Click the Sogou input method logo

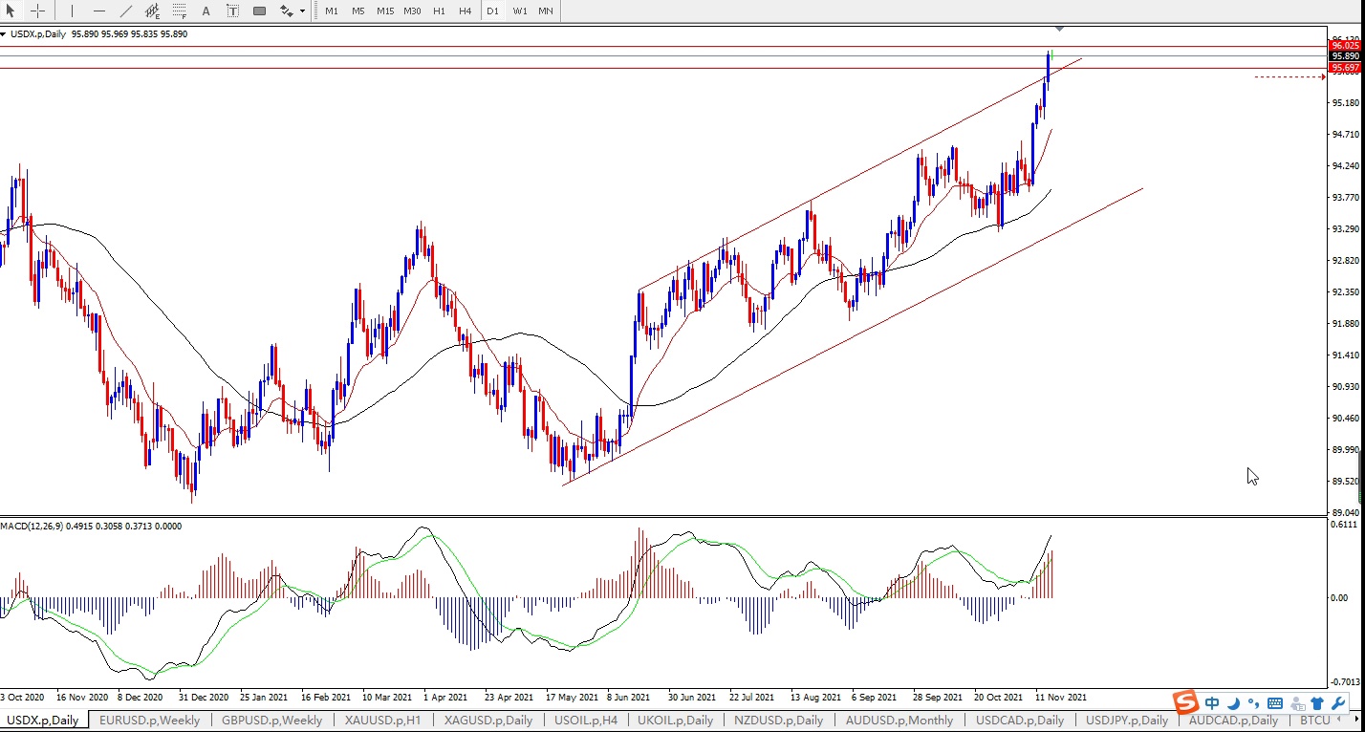tap(1185, 702)
